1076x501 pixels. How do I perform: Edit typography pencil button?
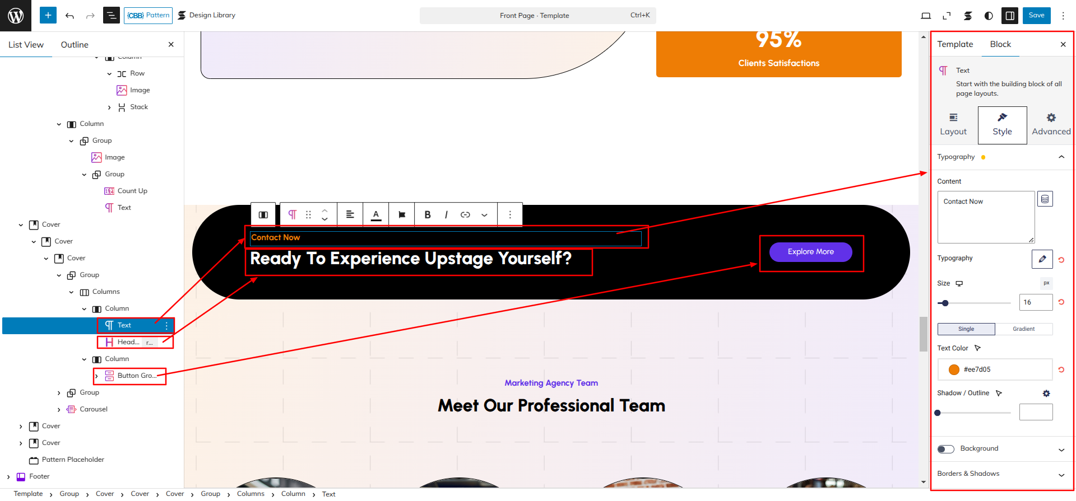(1042, 259)
